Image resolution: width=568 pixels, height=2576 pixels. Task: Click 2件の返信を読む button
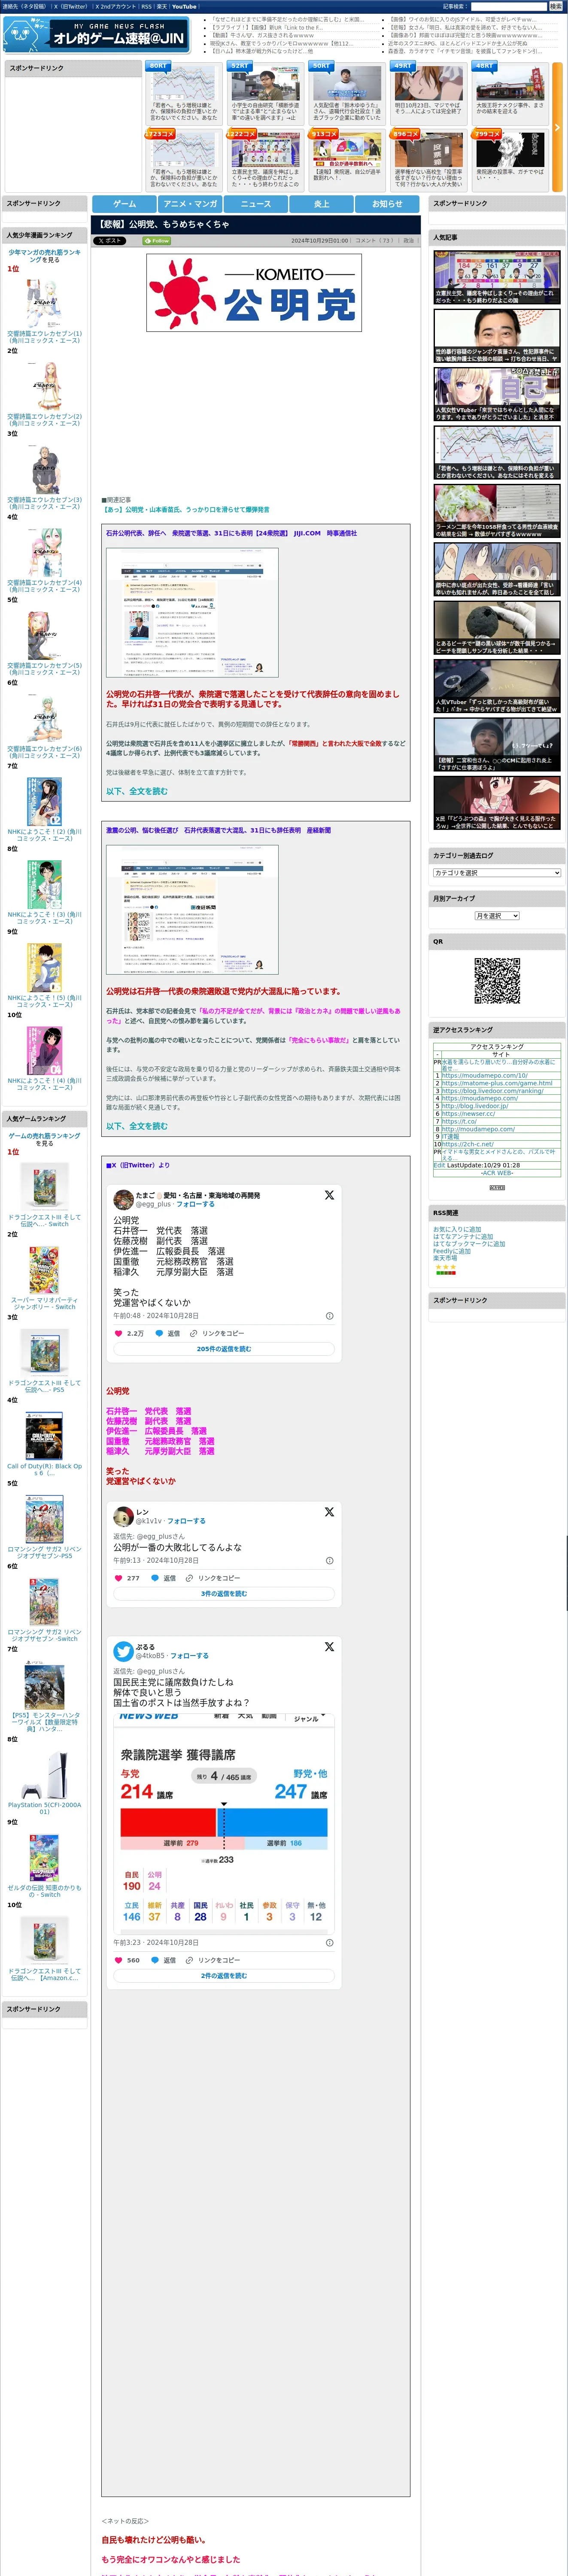tap(224, 1976)
